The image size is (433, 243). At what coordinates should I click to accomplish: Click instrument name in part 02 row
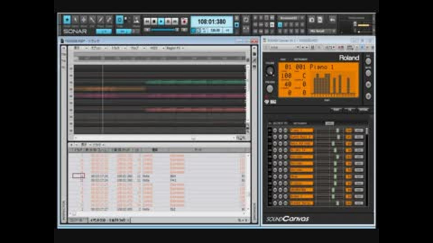(x=301, y=137)
